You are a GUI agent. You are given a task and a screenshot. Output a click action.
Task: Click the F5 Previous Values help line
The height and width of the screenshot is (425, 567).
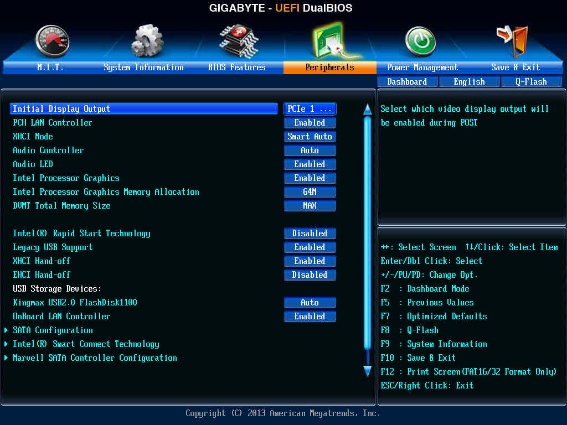[427, 303]
